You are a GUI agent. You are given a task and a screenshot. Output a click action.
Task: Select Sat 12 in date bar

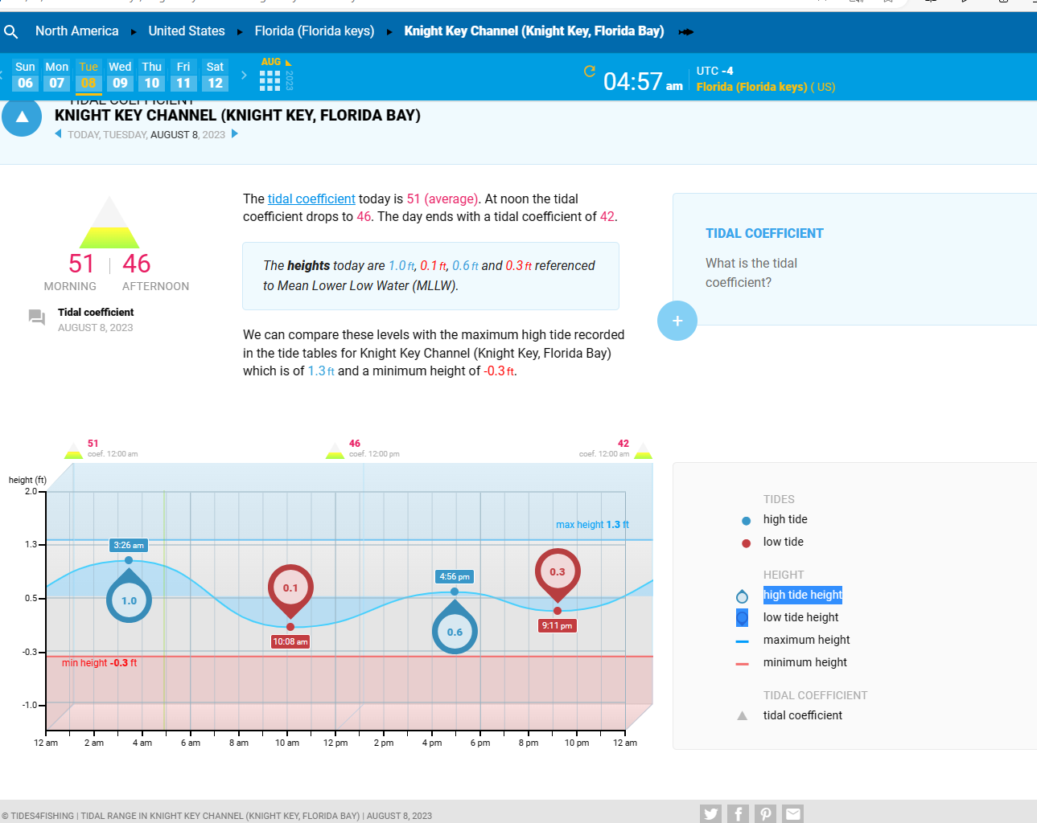click(x=215, y=76)
